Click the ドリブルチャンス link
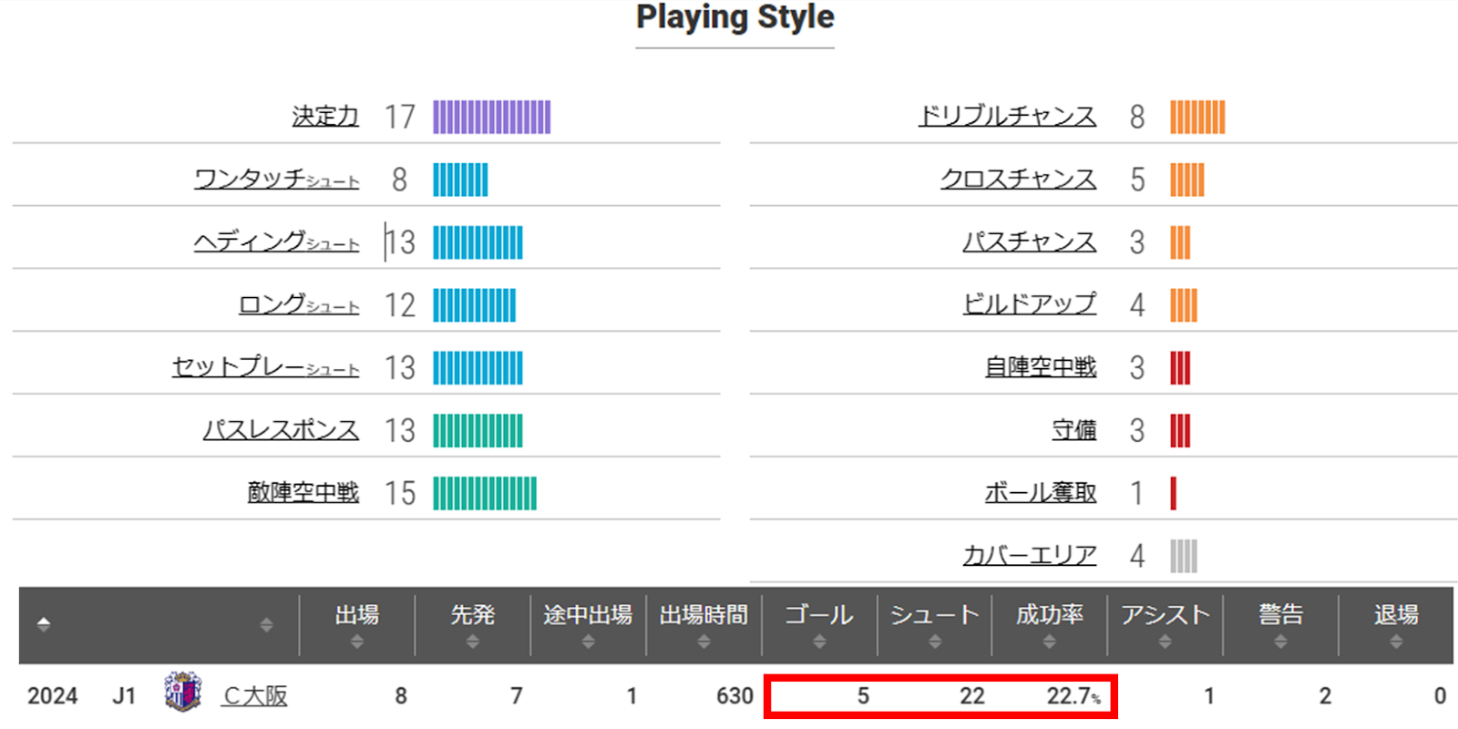This screenshot has height=729, width=1458. coord(1007,117)
